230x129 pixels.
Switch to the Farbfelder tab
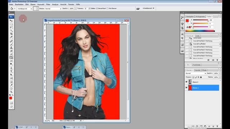click(x=197, y=65)
